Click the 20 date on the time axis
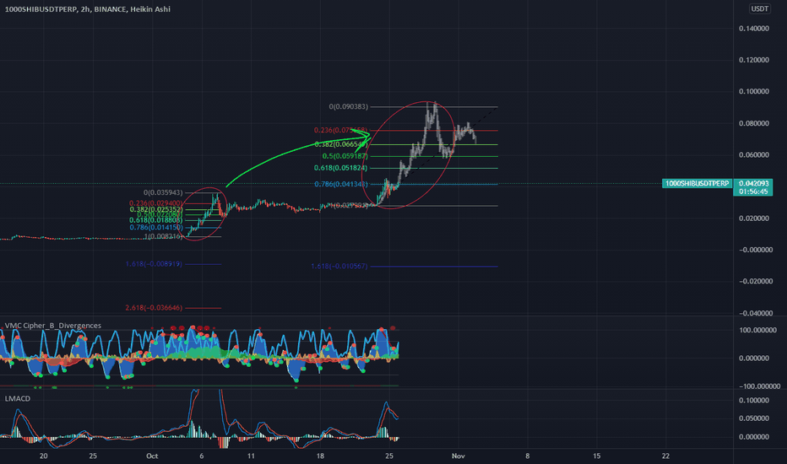This screenshot has width=787, height=464. [x=44, y=456]
